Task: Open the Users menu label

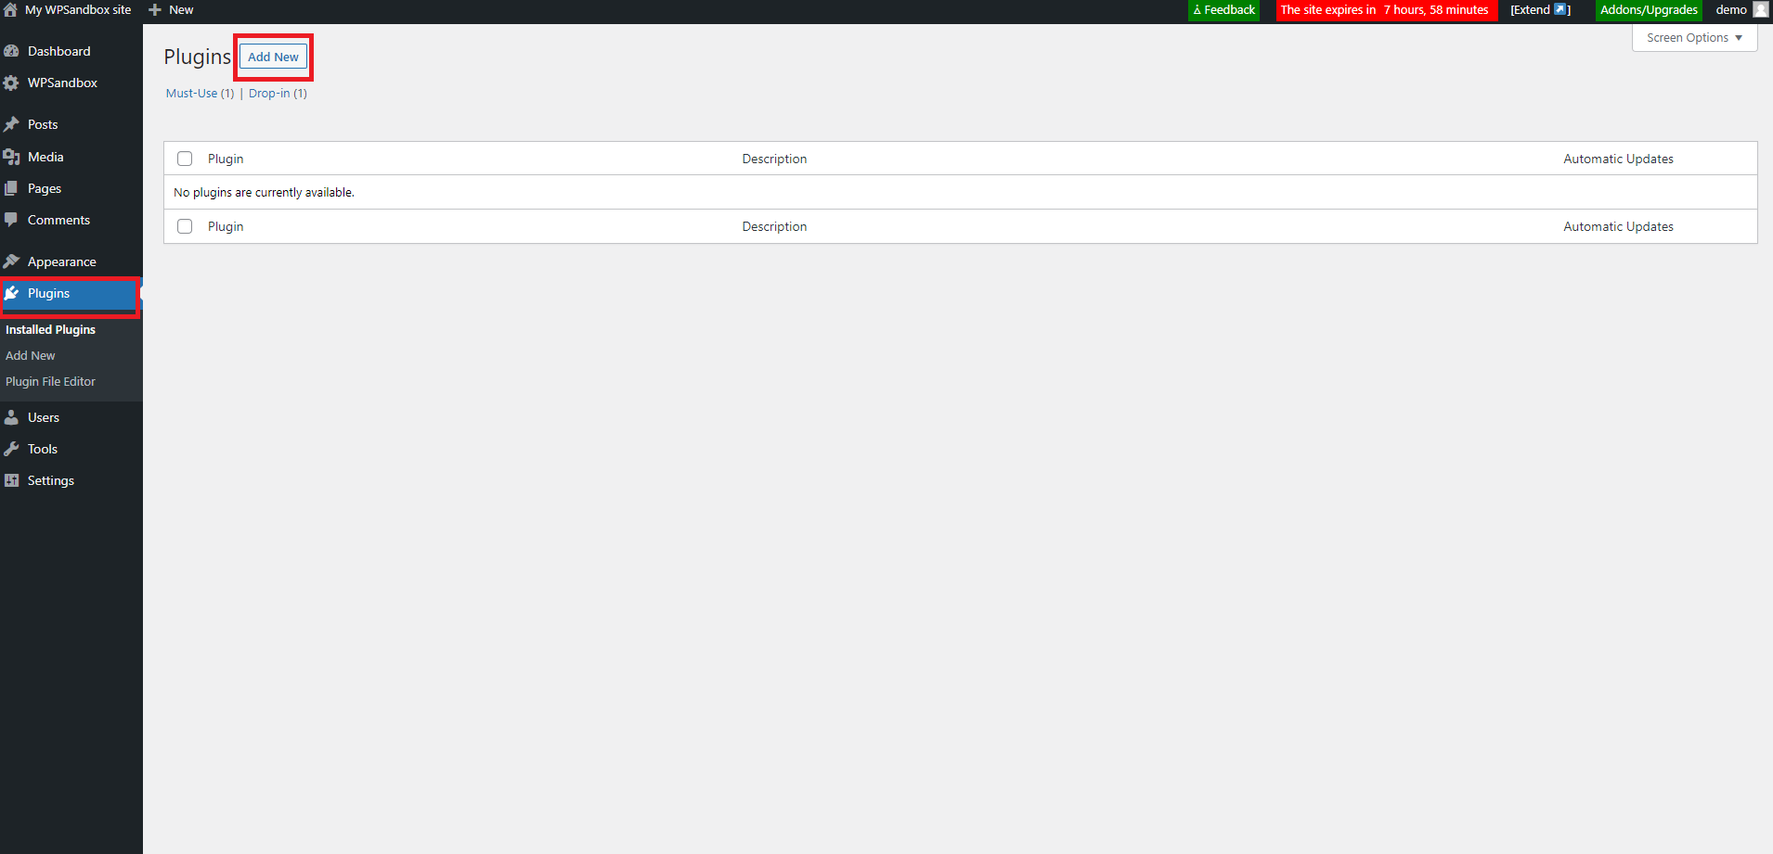Action: 44,417
